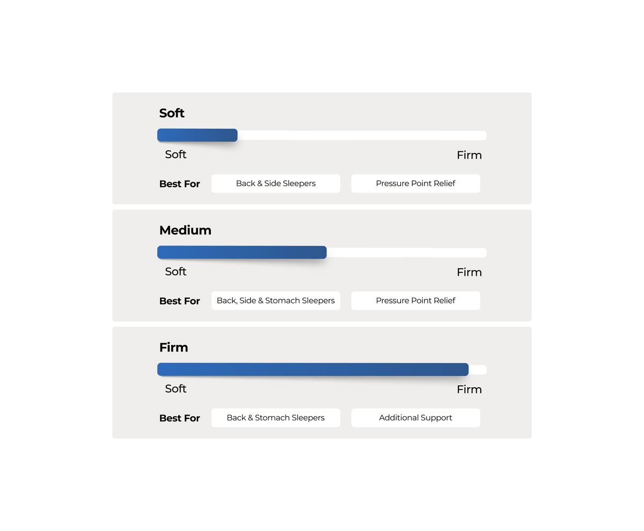The width and height of the screenshot is (644, 531).
Task: Select Pressure Point Relief in the Soft card
Action: coord(416,183)
